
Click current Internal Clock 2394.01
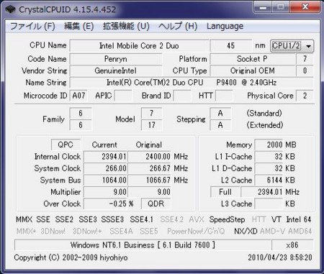click(x=105, y=157)
